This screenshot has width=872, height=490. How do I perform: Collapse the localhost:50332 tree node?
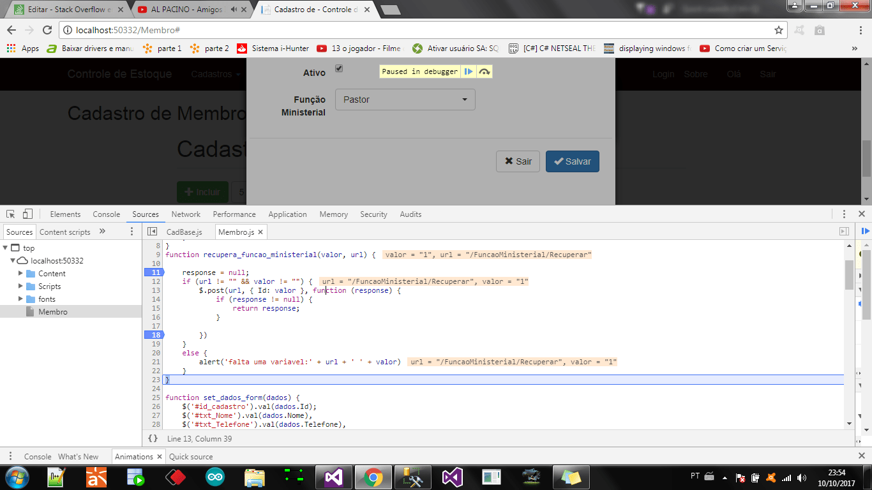(13, 260)
